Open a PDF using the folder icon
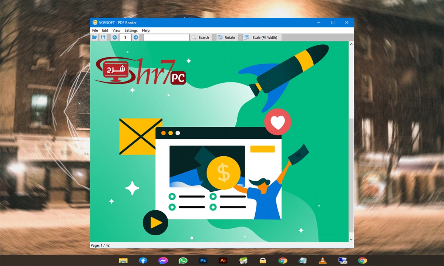Screen dimensions: 444x266 94,37
